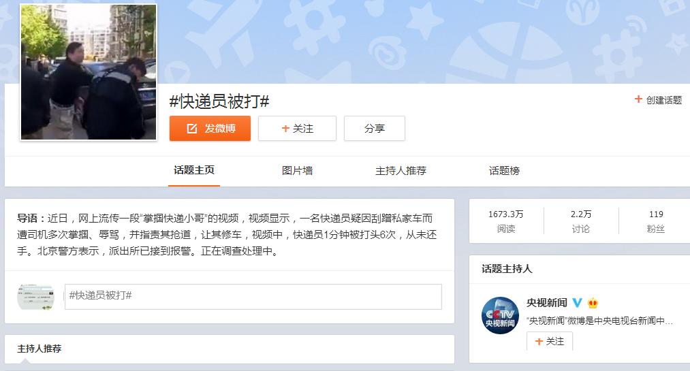The width and height of the screenshot is (690, 371).
Task: Open the 分享 share button
Action: coord(375,129)
